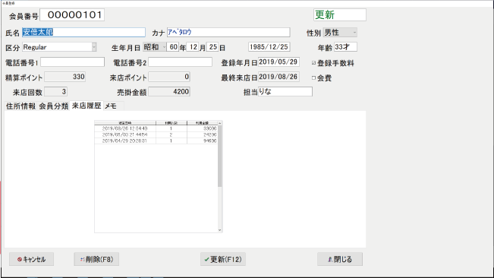Select the 来店履歴 tab
Viewport: 494px width, 278px height.
pos(87,106)
